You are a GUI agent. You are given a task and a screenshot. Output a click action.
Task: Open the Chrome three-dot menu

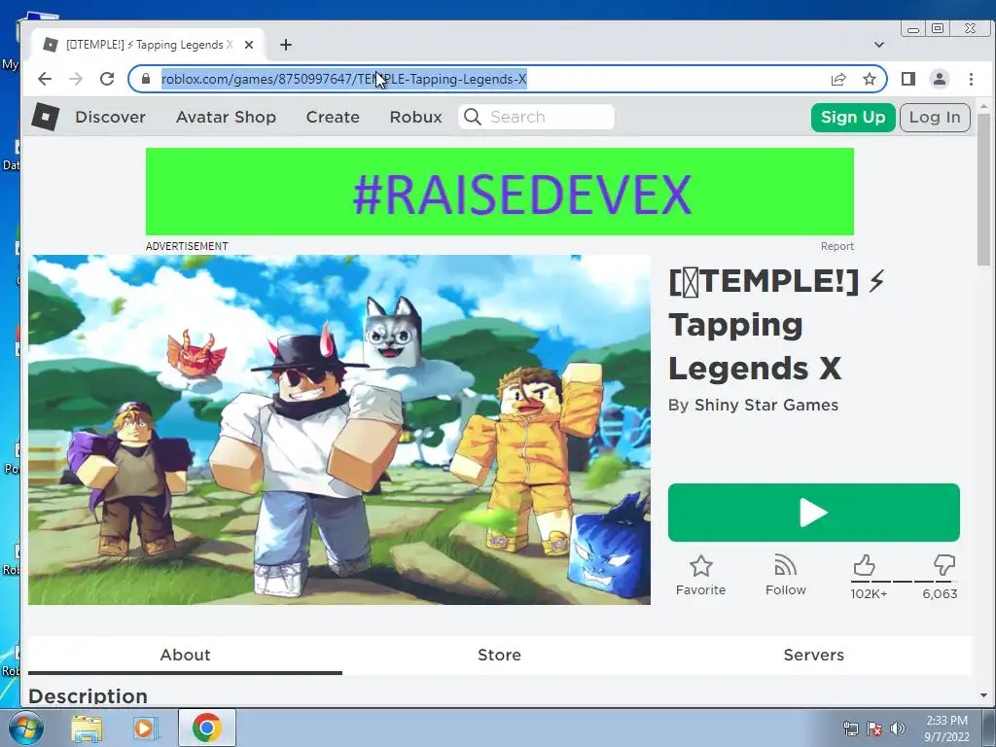click(x=971, y=79)
